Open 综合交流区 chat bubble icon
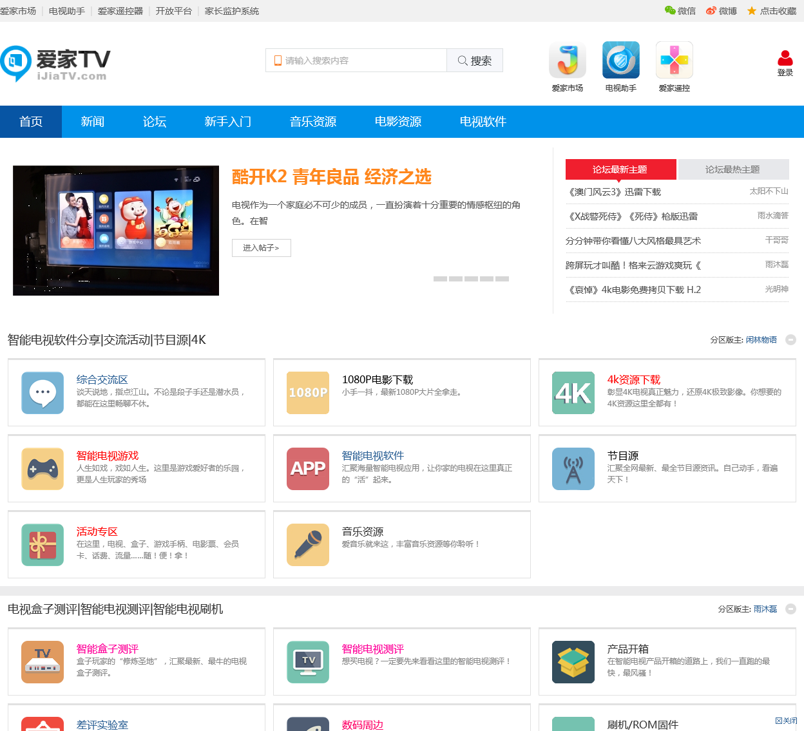Screen dimensions: 804x731 tap(43, 393)
